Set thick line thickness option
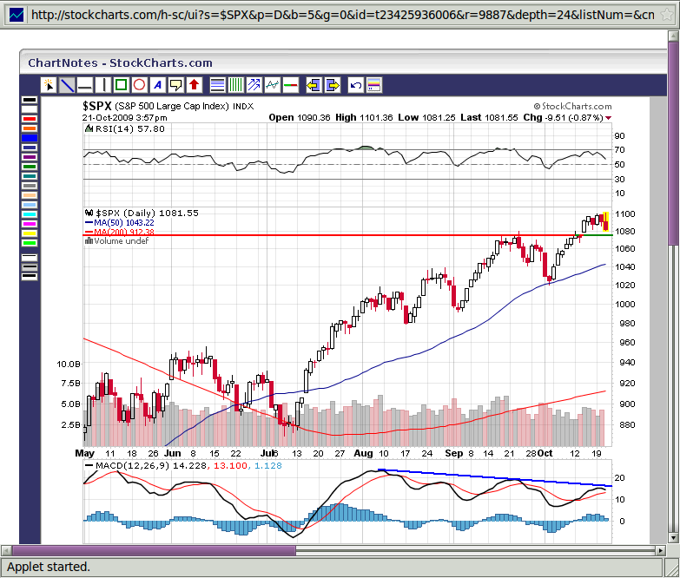 (x=30, y=277)
